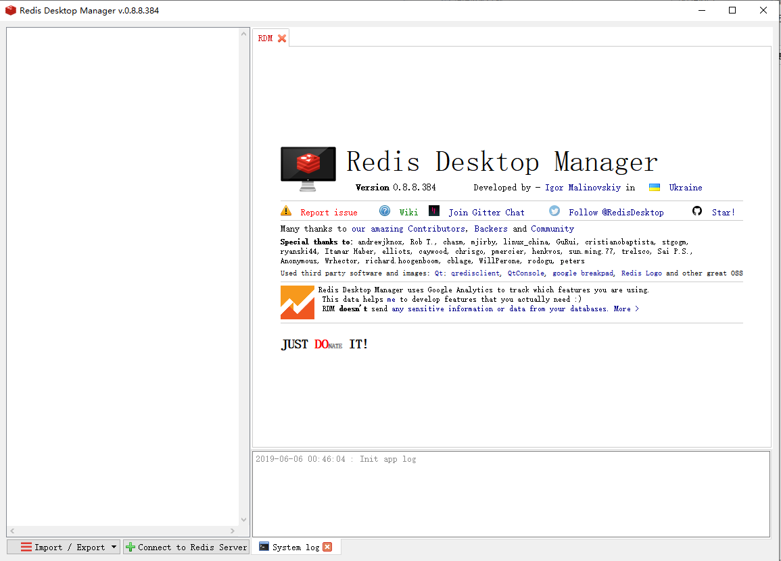Click the blue question mark Wiki icon
Image resolution: width=781 pixels, height=561 pixels.
tap(385, 211)
